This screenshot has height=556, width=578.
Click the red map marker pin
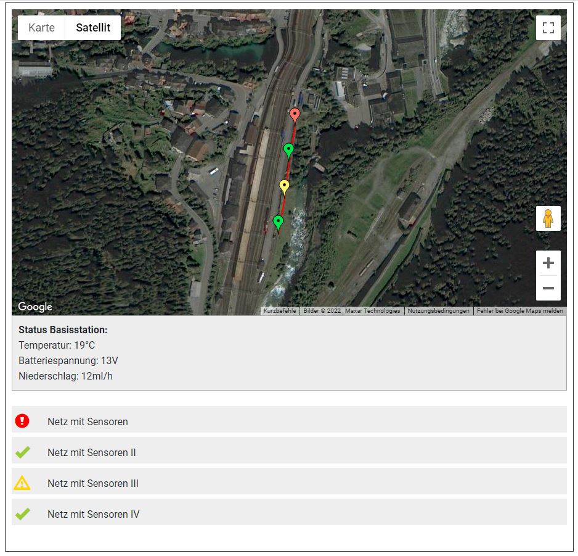pyautogui.click(x=295, y=114)
